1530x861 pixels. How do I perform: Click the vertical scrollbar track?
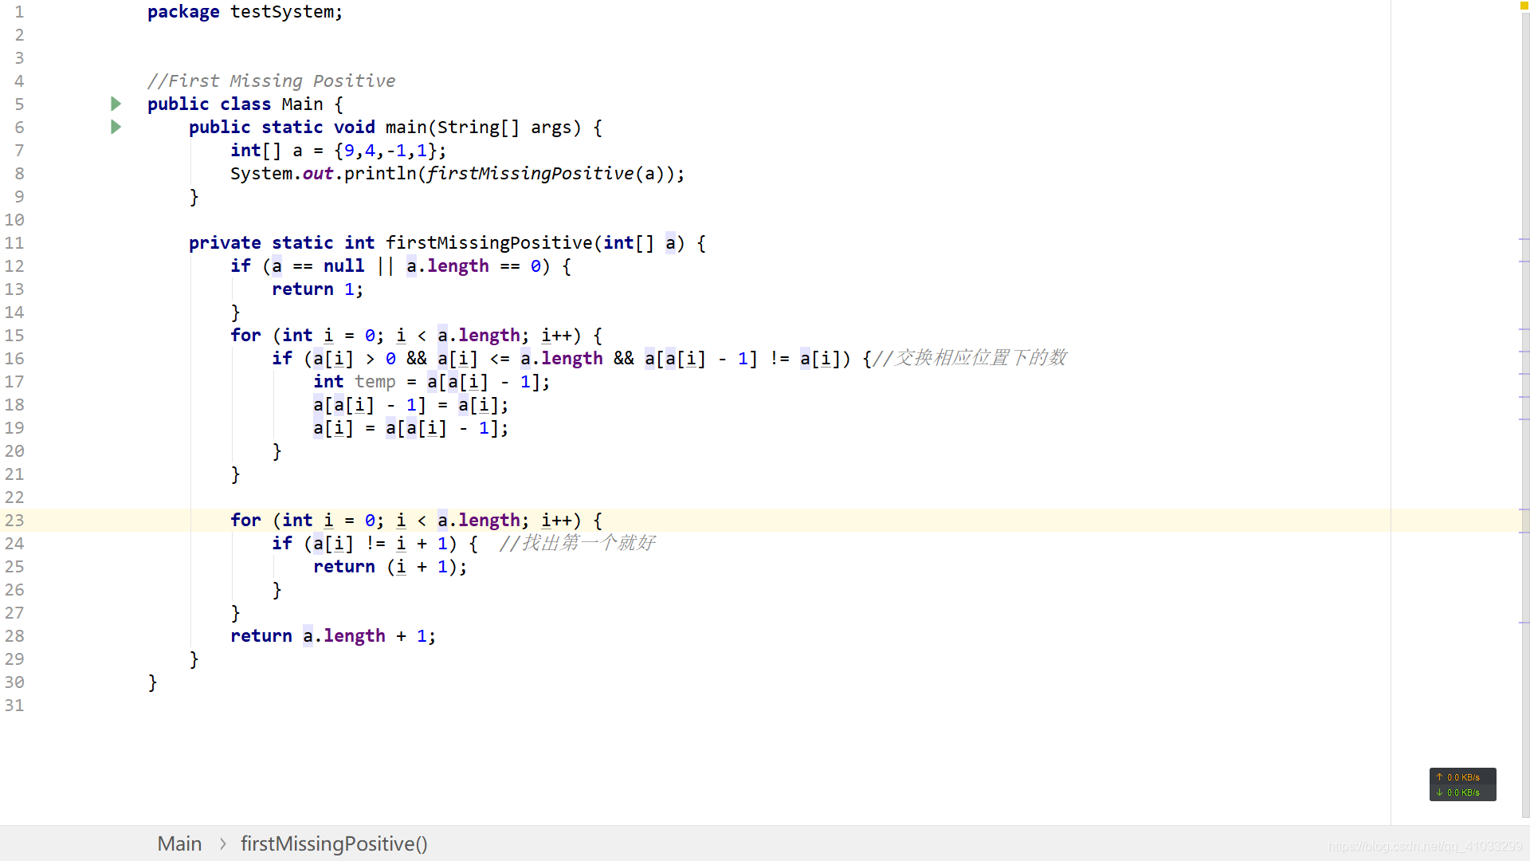[1524, 415]
